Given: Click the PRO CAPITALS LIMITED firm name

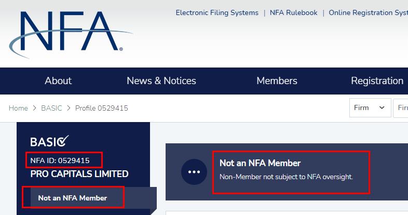Looking at the screenshot, I should pyautogui.click(x=79, y=174).
